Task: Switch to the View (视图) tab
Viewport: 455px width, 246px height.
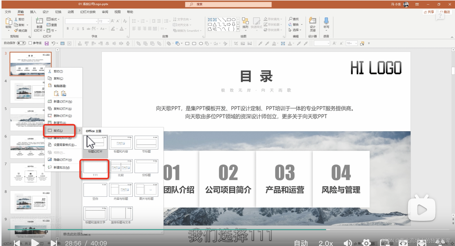Action: [117, 12]
